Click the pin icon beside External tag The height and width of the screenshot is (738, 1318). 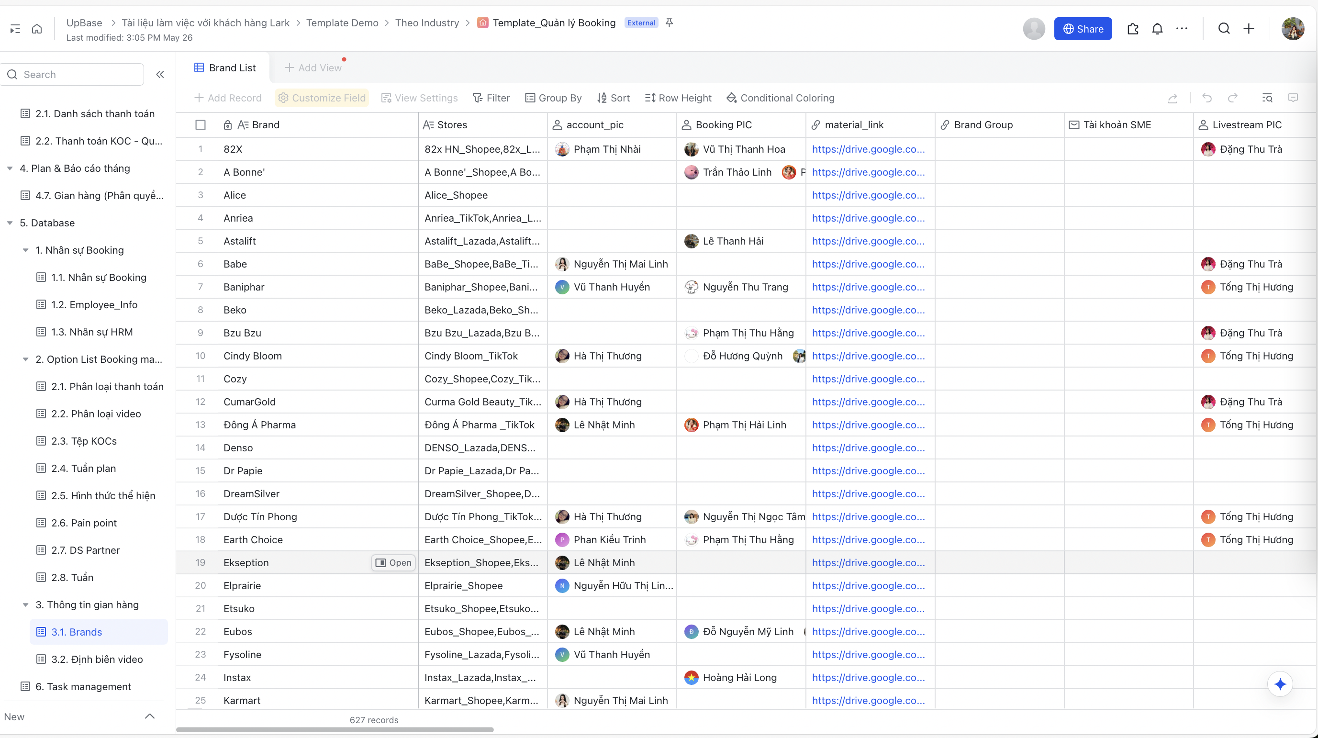669,22
